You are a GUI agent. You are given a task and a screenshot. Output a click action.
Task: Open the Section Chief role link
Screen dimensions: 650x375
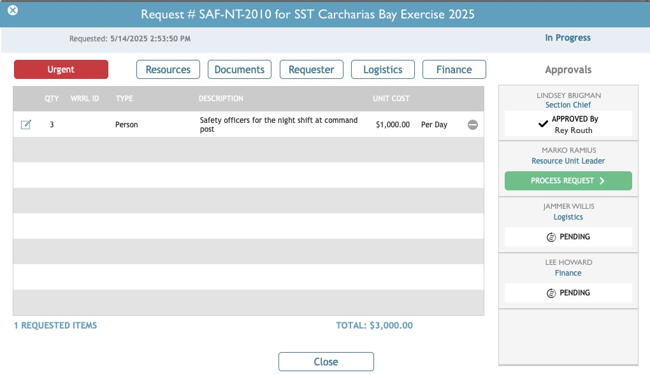568,104
